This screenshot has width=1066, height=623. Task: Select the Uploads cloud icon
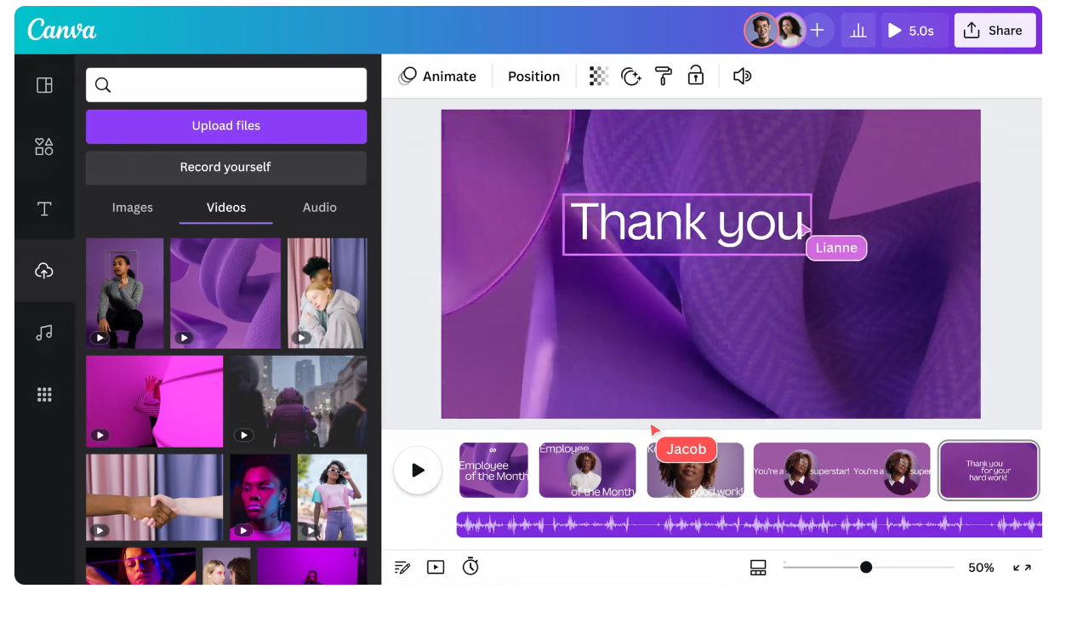point(44,271)
